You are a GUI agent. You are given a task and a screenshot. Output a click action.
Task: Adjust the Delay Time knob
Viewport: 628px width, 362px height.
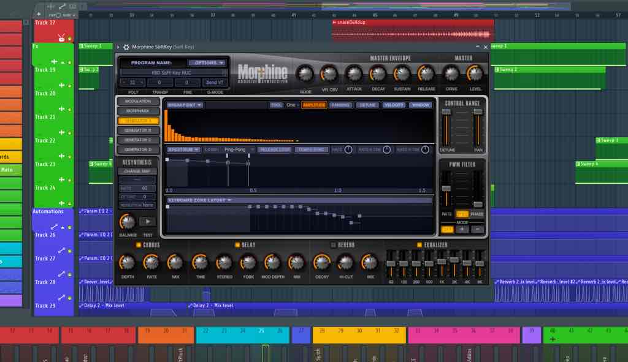pos(200,262)
